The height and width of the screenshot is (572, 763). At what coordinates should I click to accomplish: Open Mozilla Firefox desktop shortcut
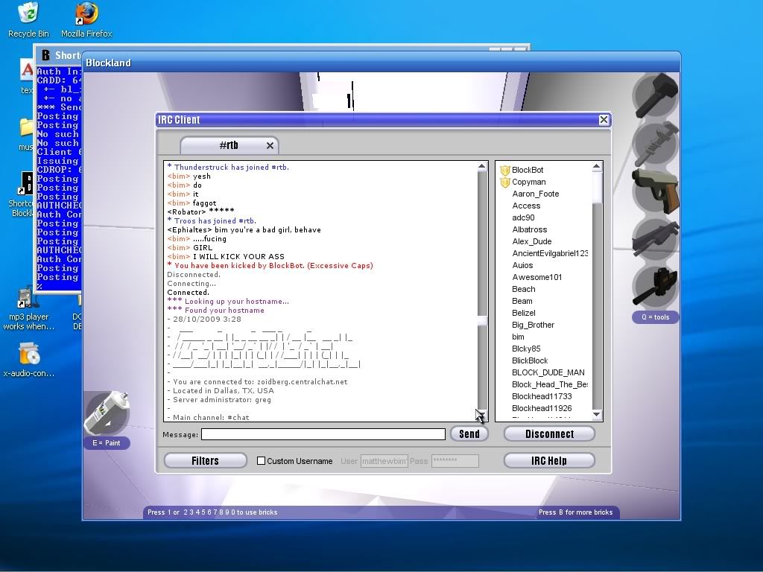tap(86, 20)
